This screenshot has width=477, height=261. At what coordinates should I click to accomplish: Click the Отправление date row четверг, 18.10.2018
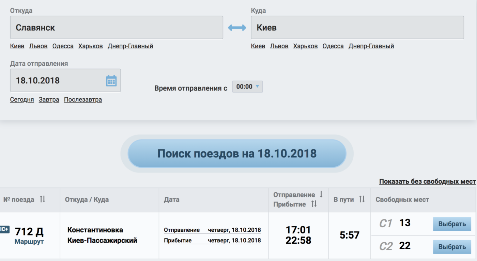[x=212, y=230]
